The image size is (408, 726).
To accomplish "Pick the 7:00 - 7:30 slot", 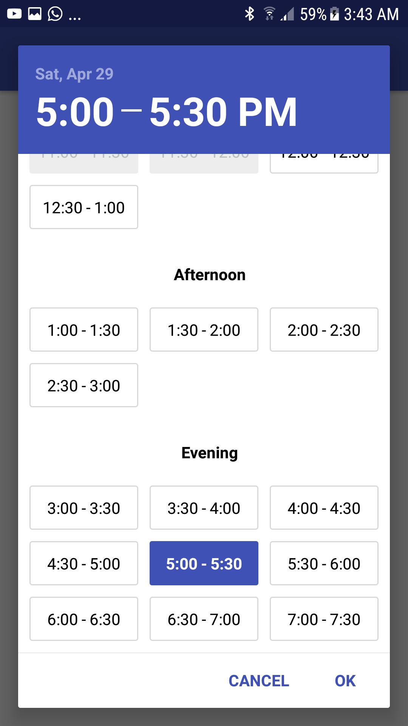I will (x=324, y=619).
